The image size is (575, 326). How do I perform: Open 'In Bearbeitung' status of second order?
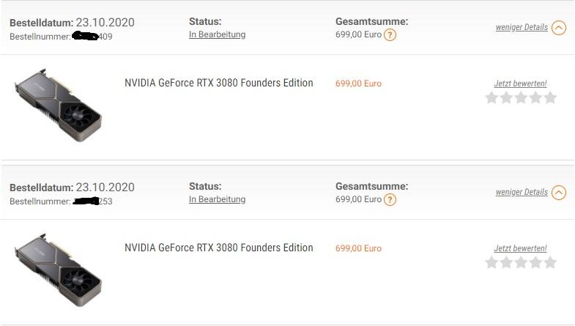(217, 199)
